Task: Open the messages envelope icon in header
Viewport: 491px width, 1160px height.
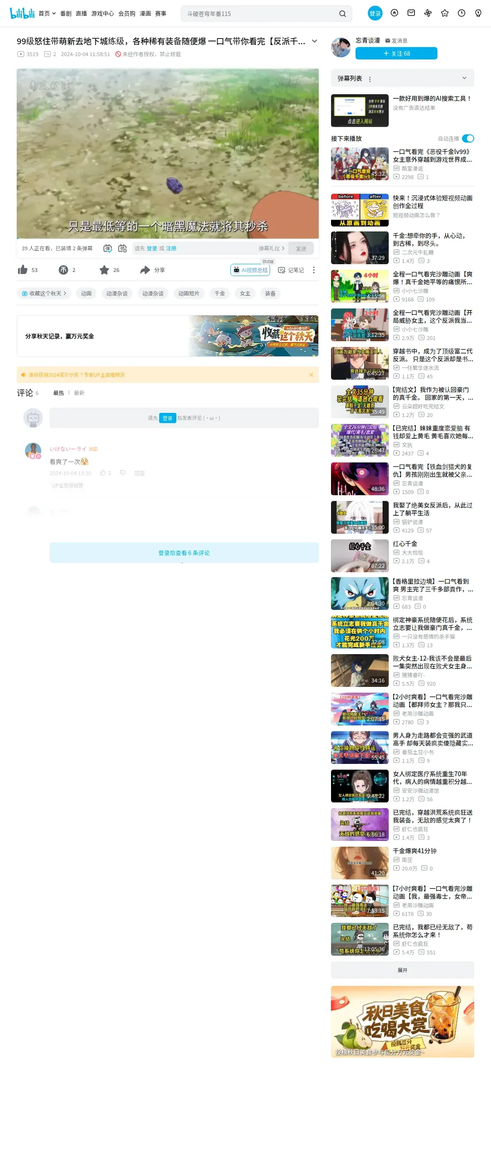Action: point(411,14)
